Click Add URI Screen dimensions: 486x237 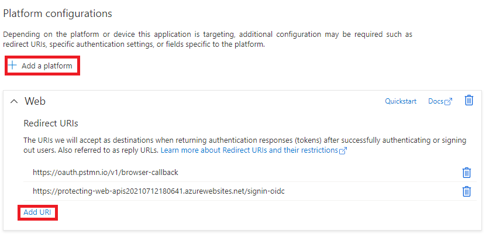coord(37,212)
